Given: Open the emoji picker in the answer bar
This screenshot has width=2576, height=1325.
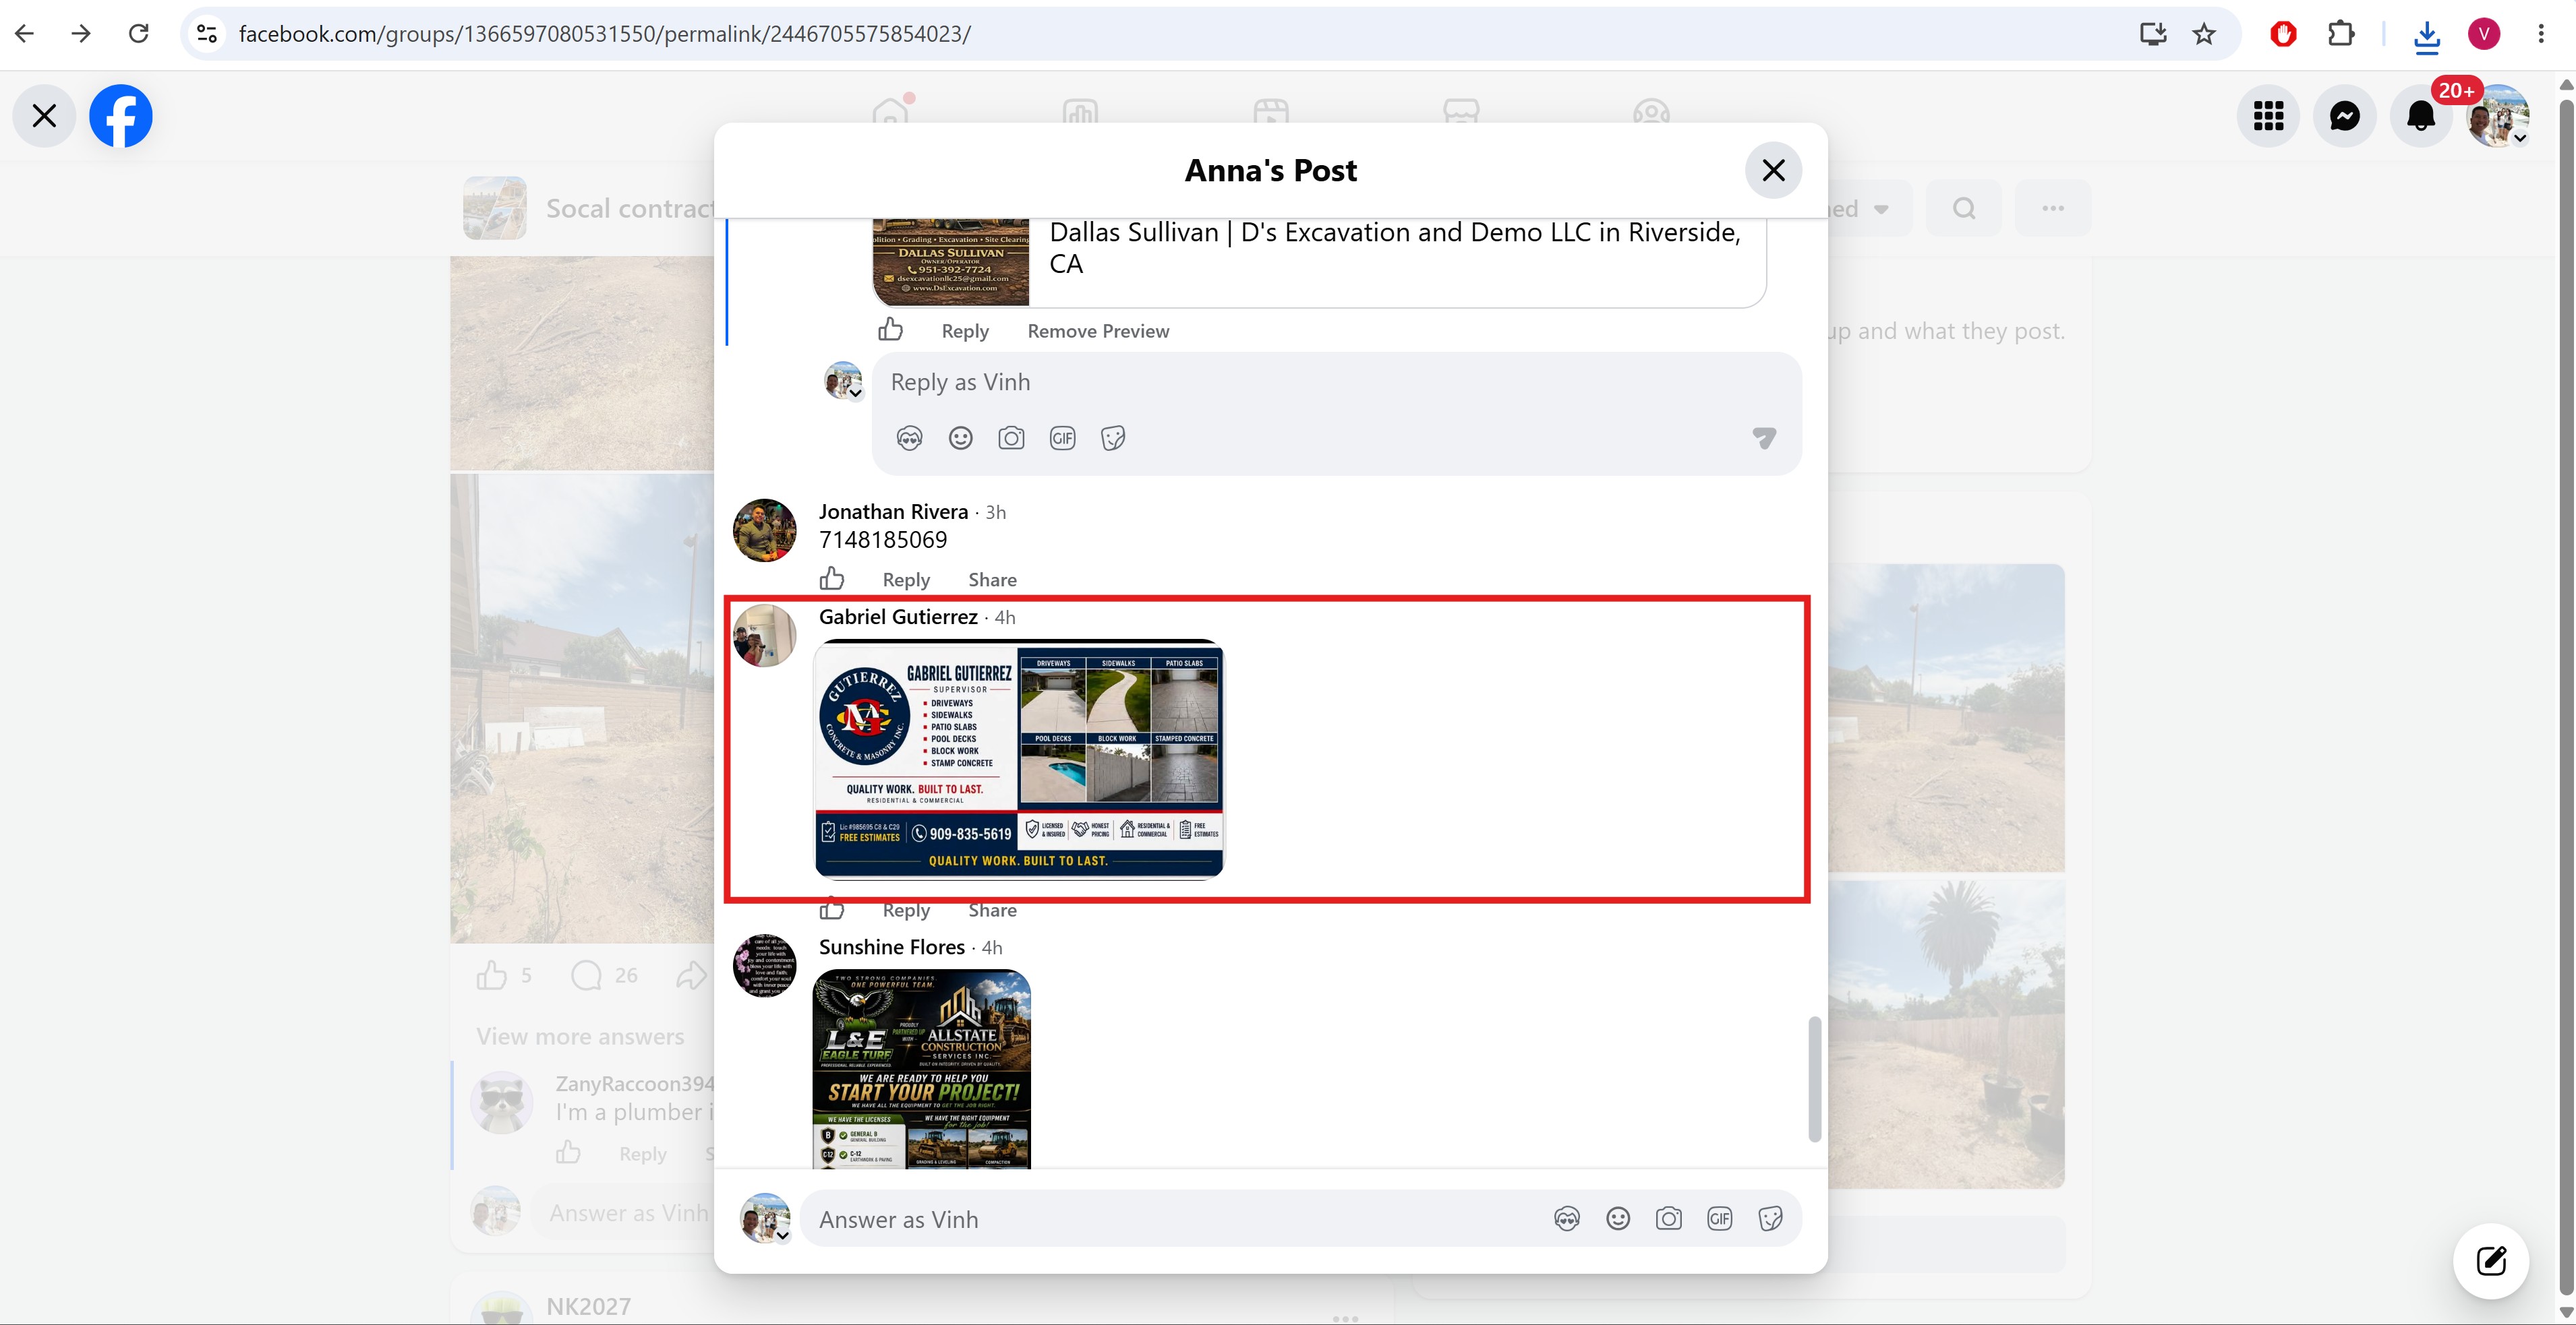Looking at the screenshot, I should (x=1618, y=1219).
